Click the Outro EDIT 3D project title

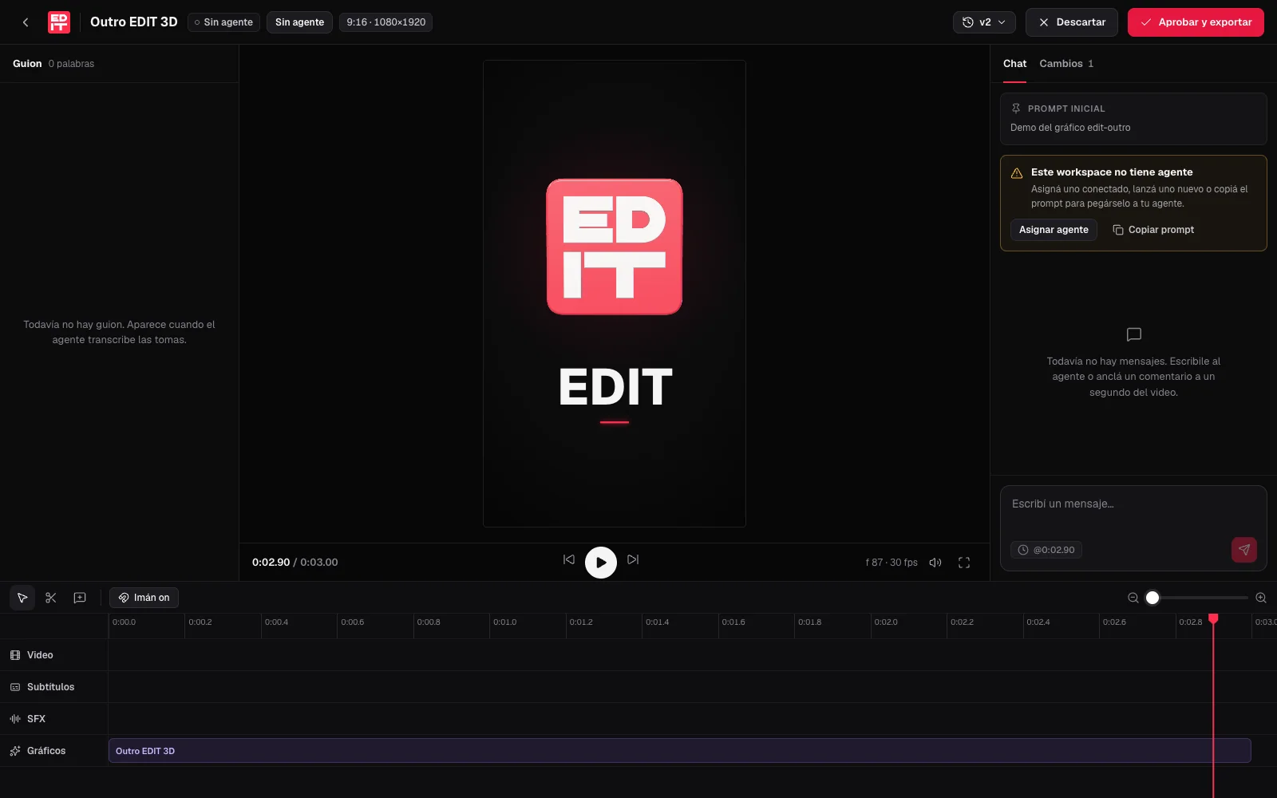click(x=134, y=22)
